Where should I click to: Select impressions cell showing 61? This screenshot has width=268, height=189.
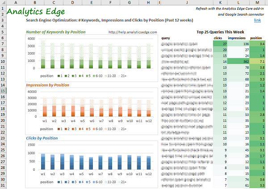[238, 185]
